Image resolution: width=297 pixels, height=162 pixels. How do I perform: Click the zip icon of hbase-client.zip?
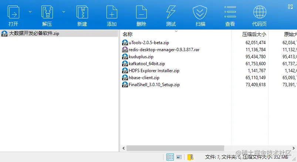click(x=125, y=77)
